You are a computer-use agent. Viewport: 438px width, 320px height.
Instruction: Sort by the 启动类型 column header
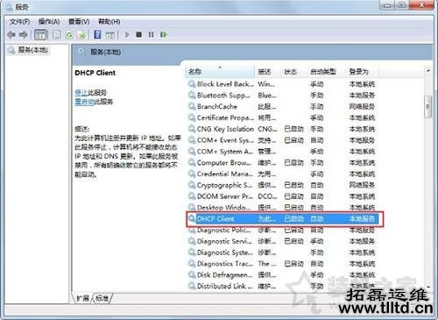(326, 71)
